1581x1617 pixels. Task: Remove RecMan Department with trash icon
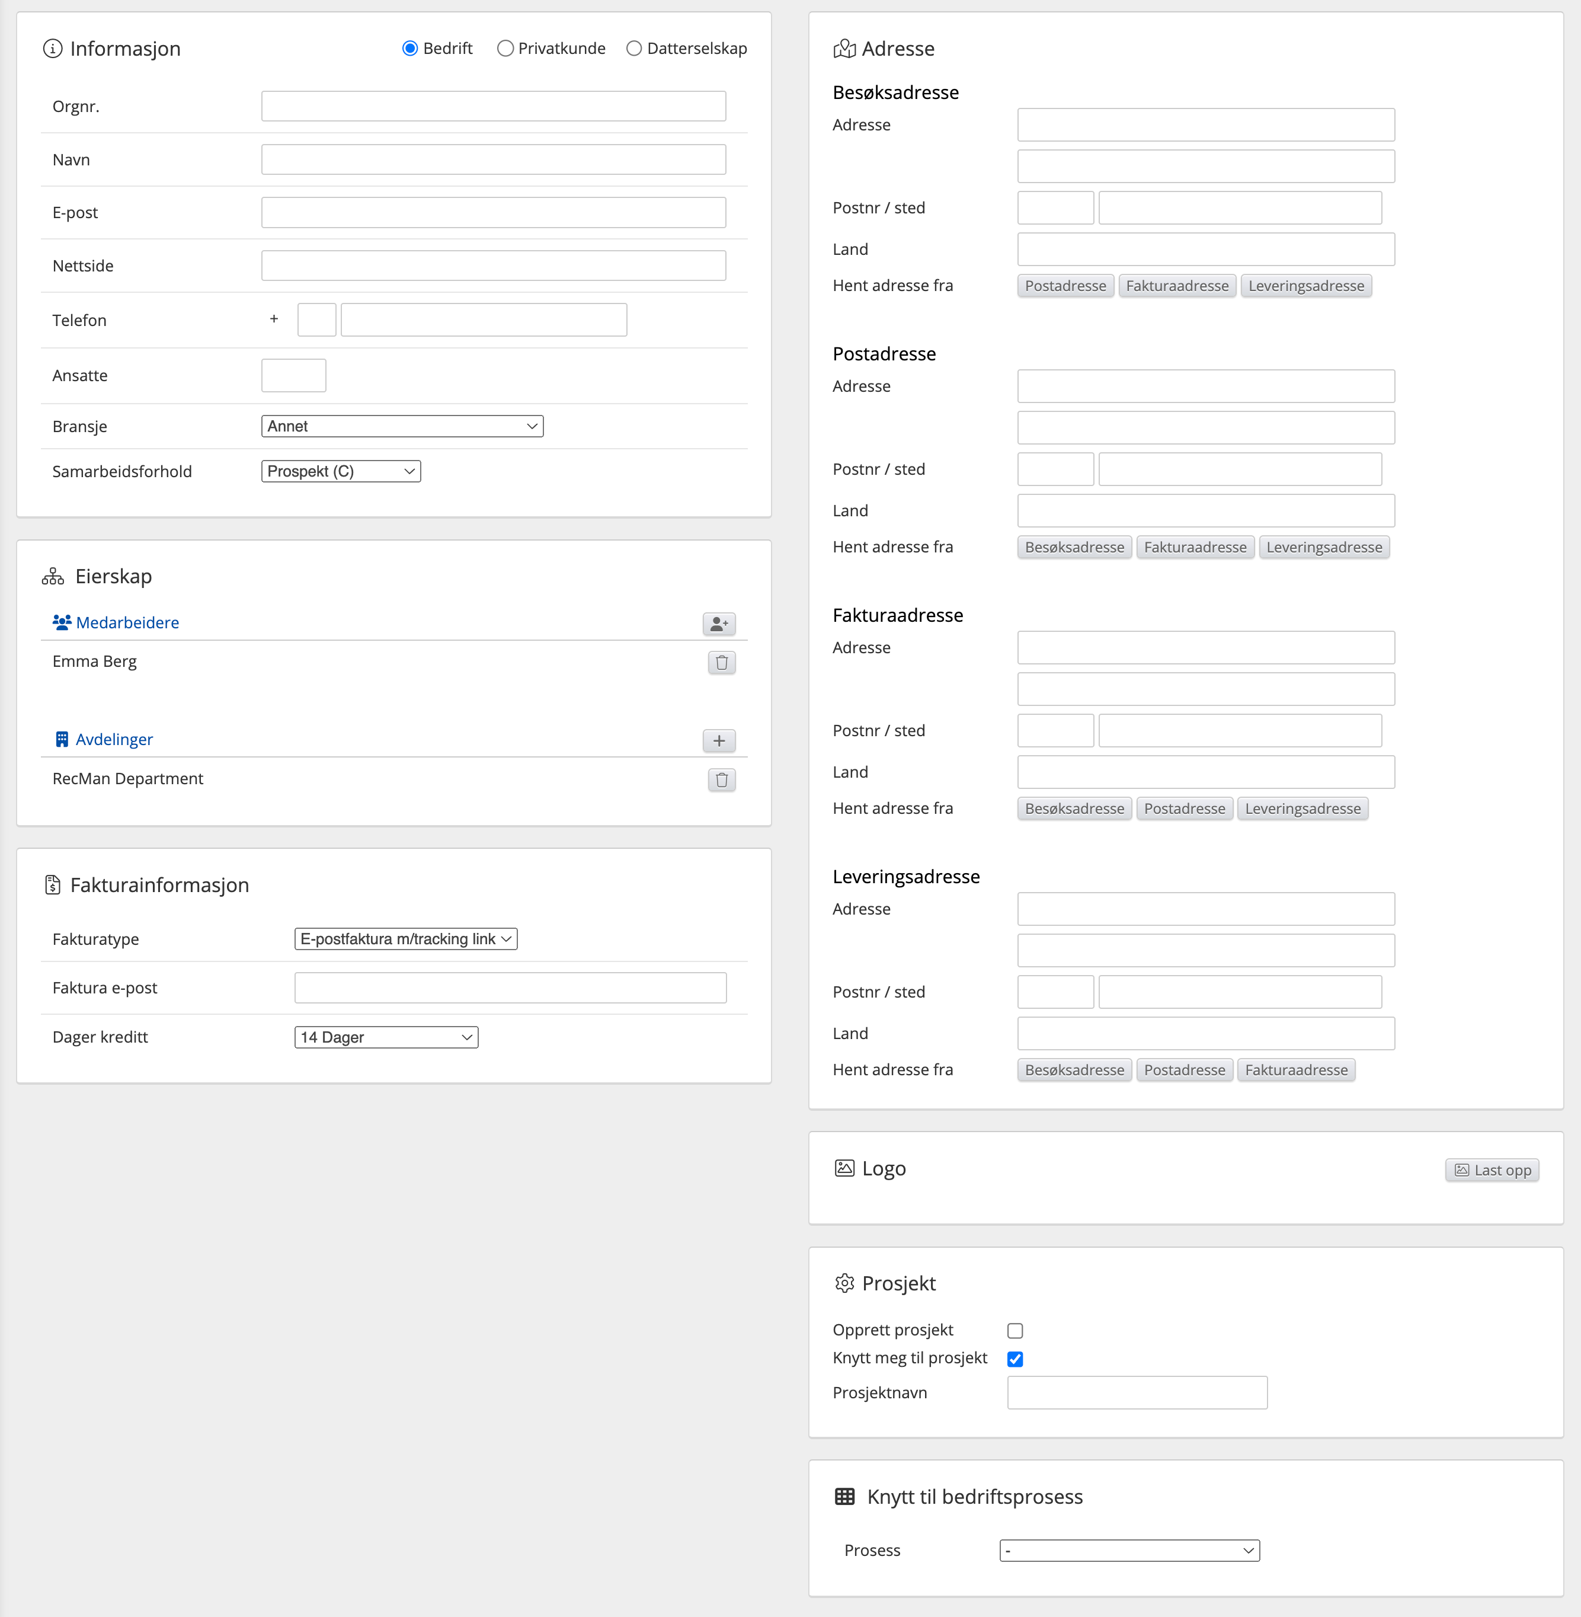721,780
